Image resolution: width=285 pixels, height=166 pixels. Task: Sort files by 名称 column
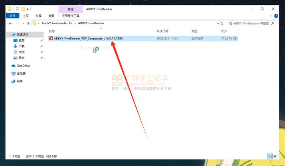click(52, 31)
